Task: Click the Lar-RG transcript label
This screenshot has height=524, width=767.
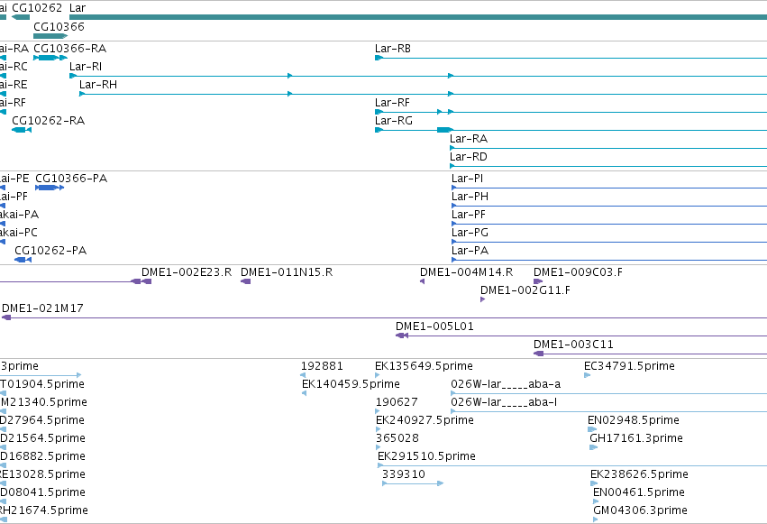Action: [x=394, y=121]
